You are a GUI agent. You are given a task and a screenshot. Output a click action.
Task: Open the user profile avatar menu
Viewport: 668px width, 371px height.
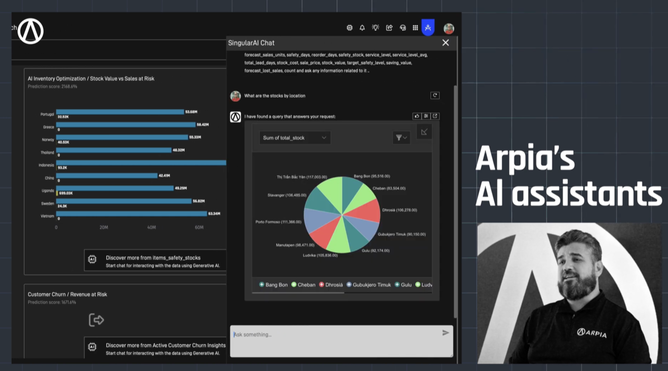click(449, 28)
